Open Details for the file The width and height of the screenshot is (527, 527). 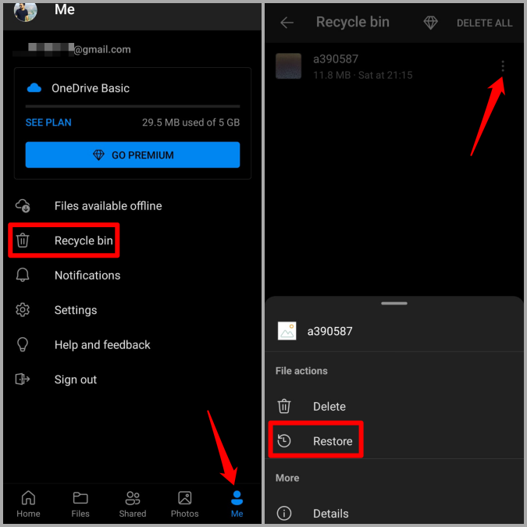[x=394, y=513]
